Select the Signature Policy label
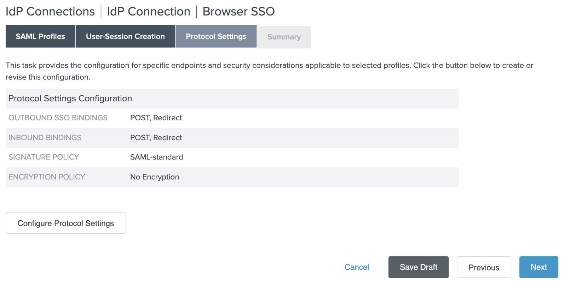 44,157
